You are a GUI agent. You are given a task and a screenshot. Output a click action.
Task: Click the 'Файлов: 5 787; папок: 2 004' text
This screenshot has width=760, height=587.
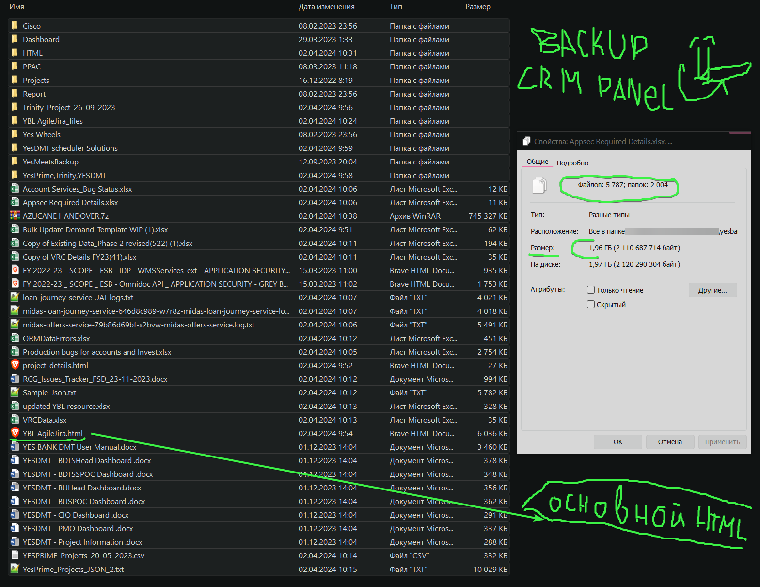pos(623,185)
